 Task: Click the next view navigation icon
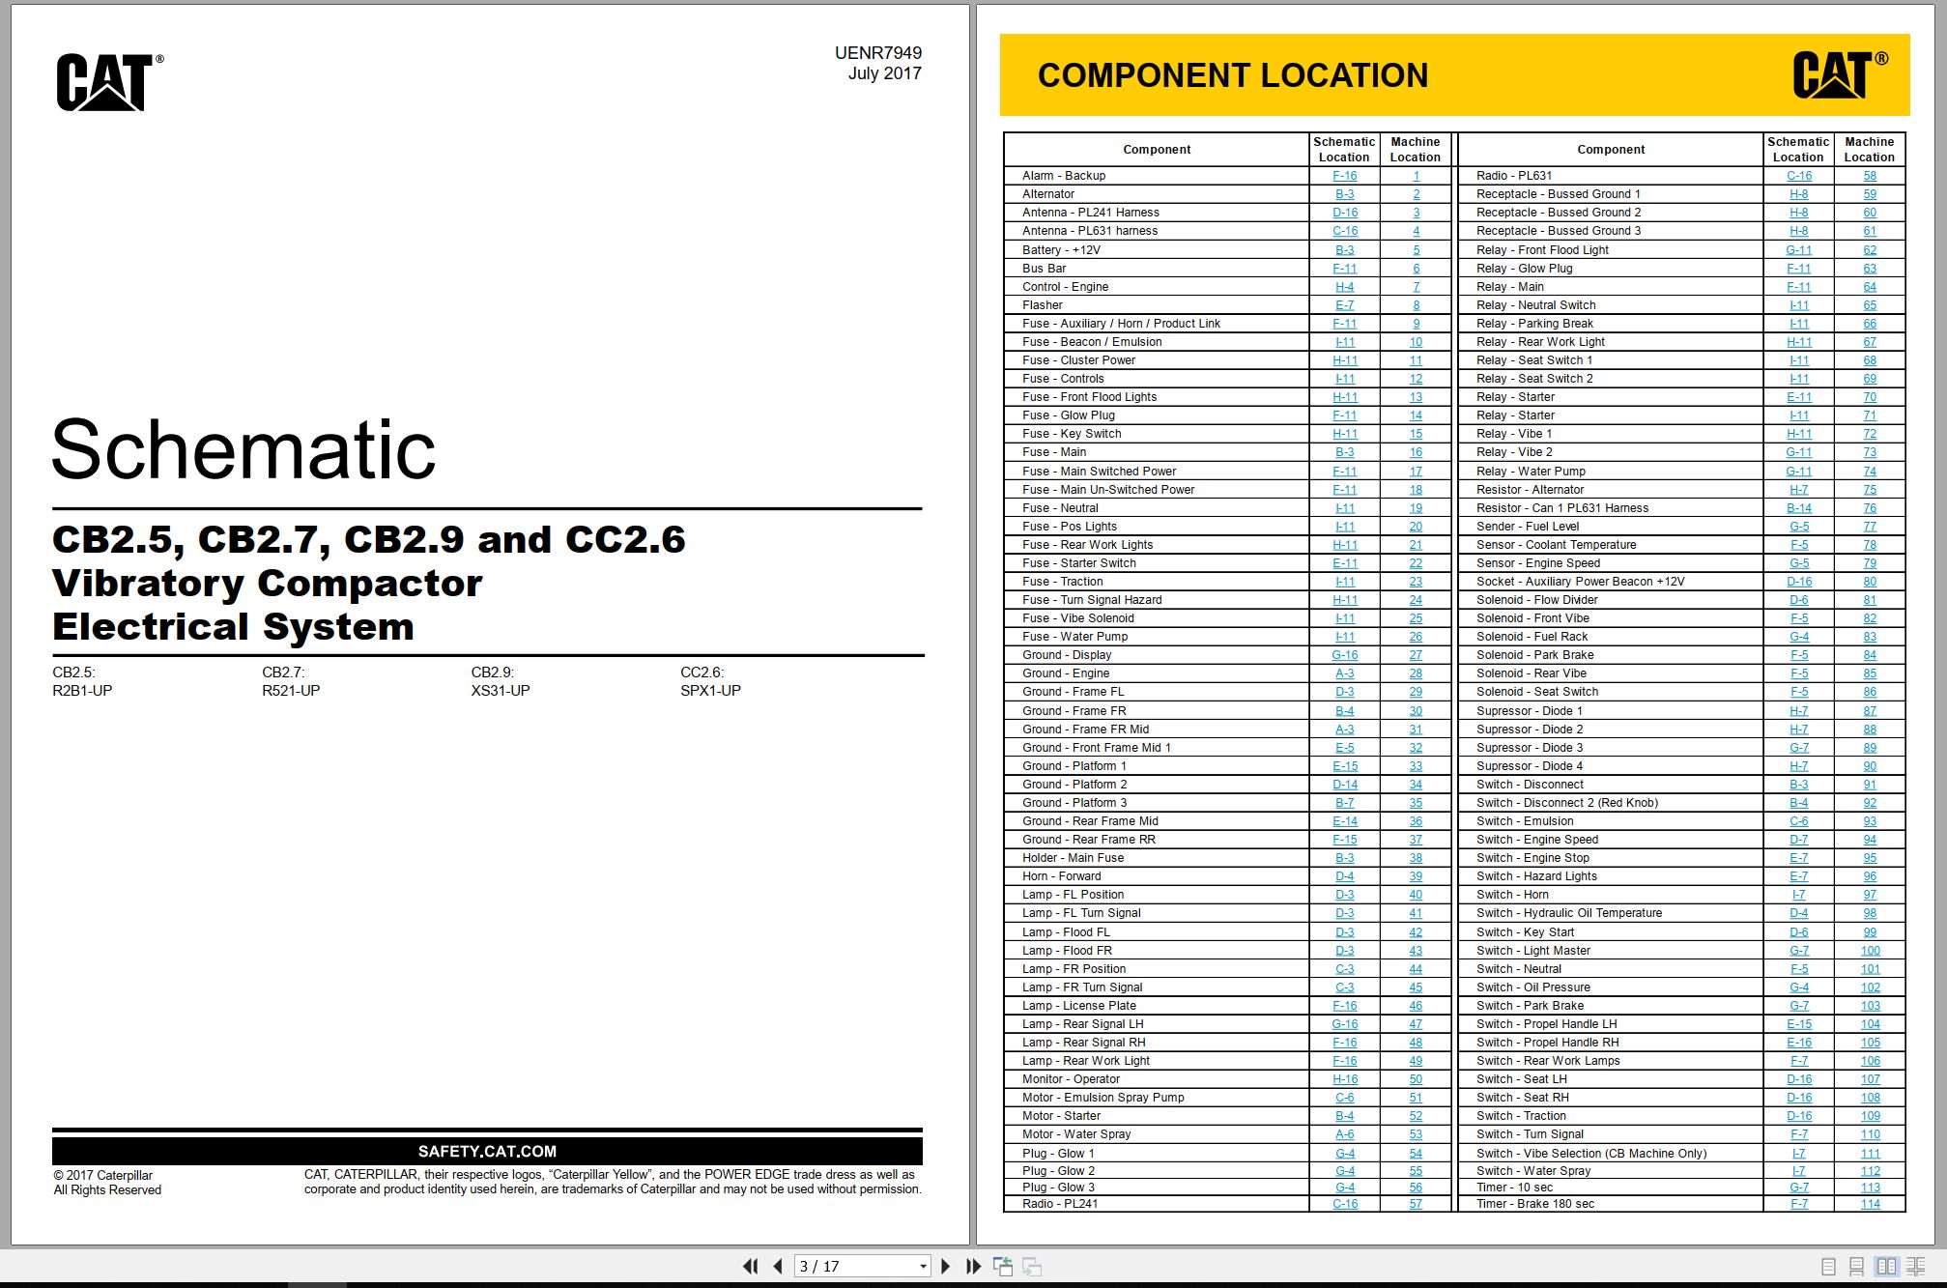point(1032,1266)
